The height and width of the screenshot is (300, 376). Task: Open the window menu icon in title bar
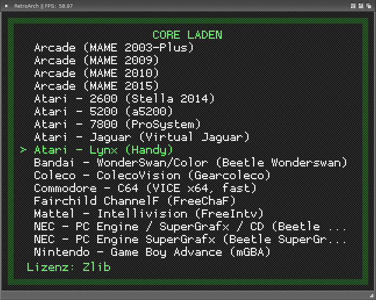tap(6, 6)
